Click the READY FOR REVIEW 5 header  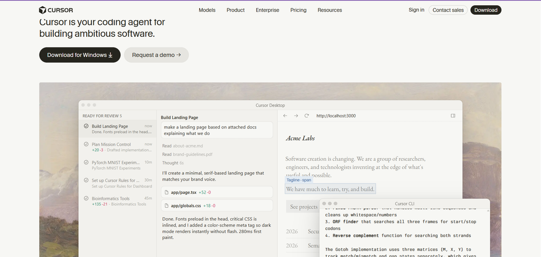pyautogui.click(x=102, y=116)
